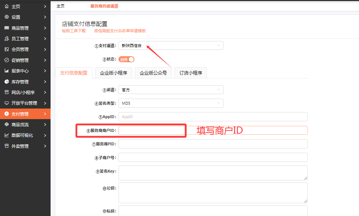Click the AppID input field
The image size is (359, 216).
pyautogui.click(x=213, y=117)
